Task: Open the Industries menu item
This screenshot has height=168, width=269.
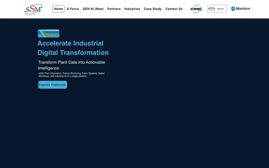Action: pos(132,9)
